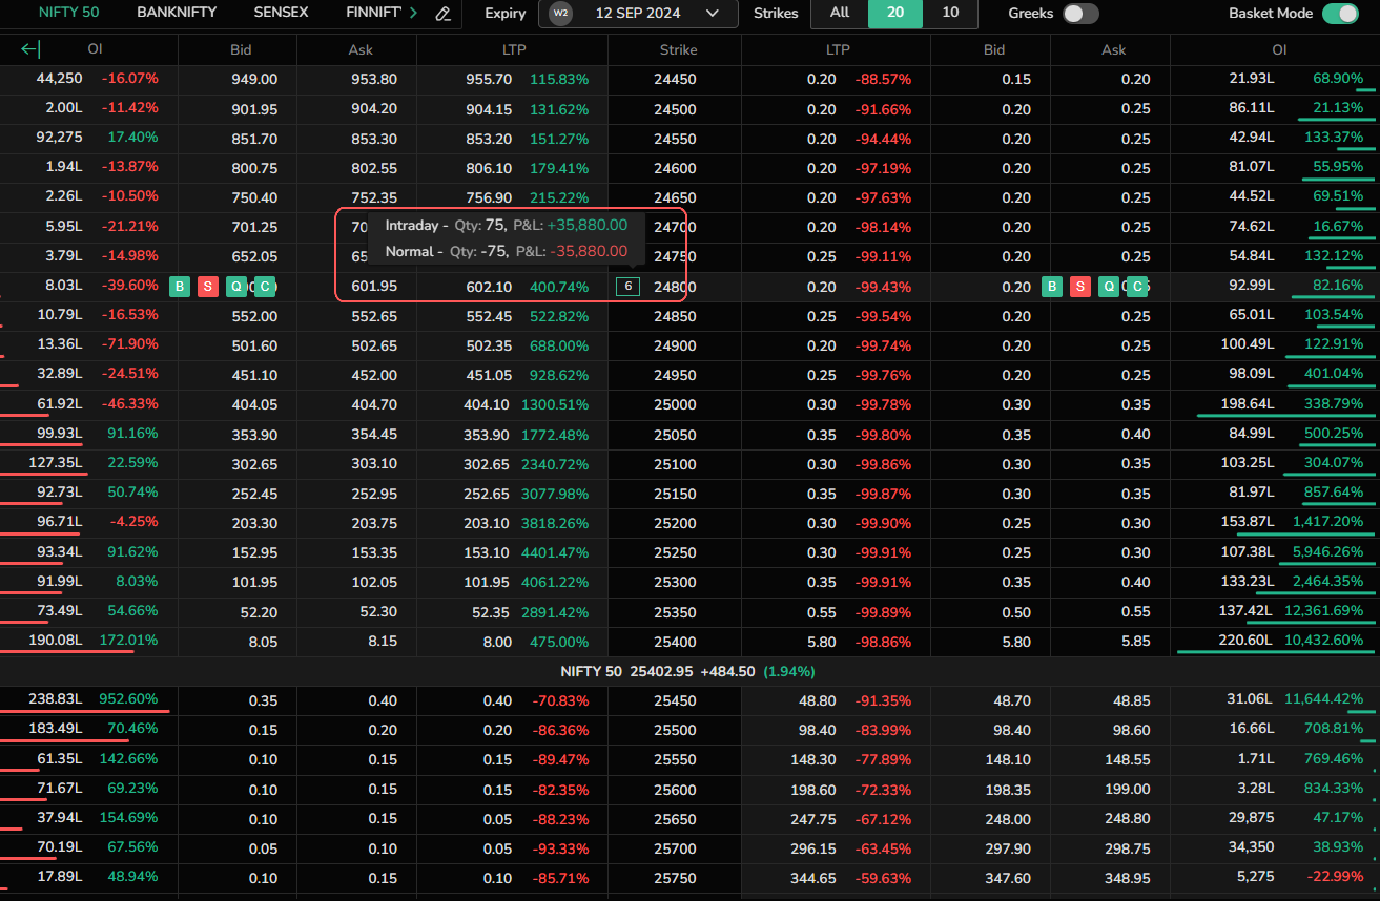
Task: Switch to SENSEX tab
Action: pyautogui.click(x=281, y=12)
